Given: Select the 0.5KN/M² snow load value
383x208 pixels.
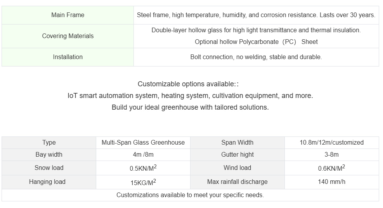Looking at the screenshot, I should [143, 168].
